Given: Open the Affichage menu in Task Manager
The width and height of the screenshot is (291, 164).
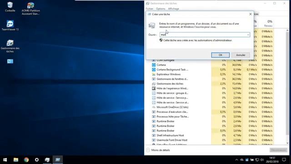Looking at the screenshot, I should 174,9.
